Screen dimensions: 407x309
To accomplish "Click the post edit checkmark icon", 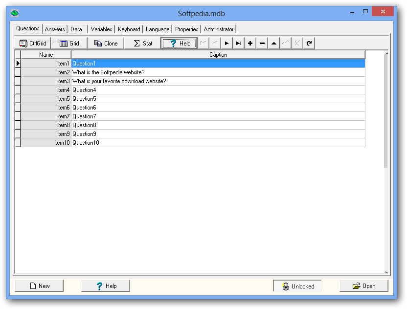I will [286, 44].
